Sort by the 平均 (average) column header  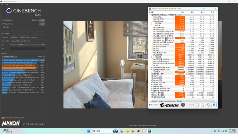click(210, 12)
